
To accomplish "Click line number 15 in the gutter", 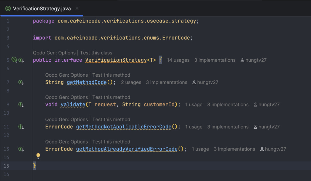I will (6, 166).
